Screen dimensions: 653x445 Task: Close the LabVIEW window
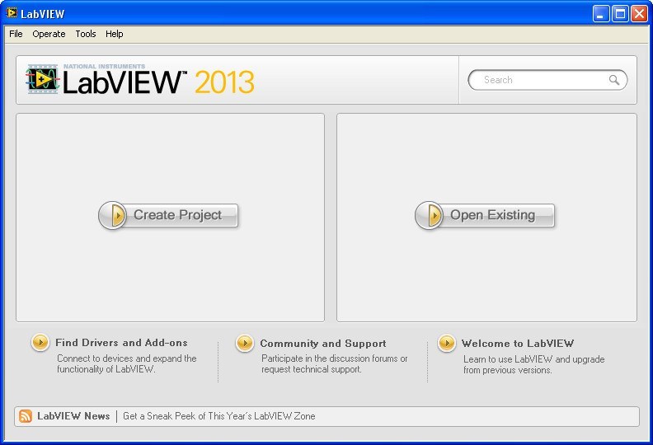point(639,14)
